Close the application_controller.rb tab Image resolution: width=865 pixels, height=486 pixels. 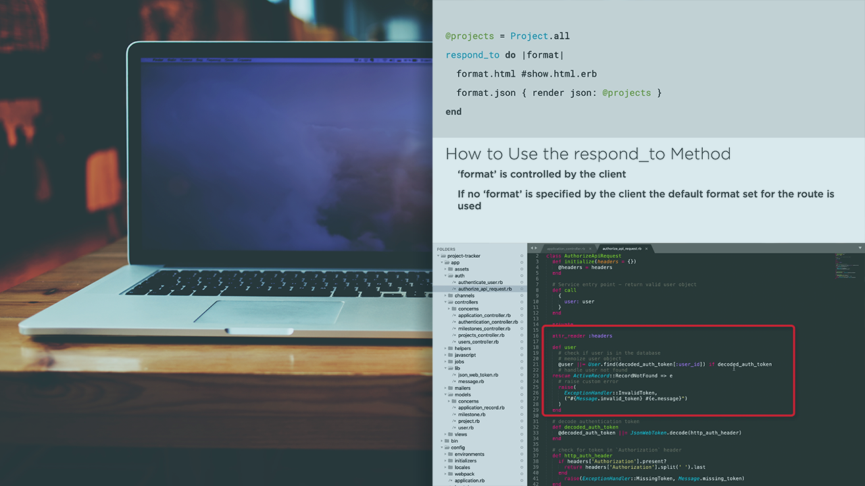(x=591, y=248)
